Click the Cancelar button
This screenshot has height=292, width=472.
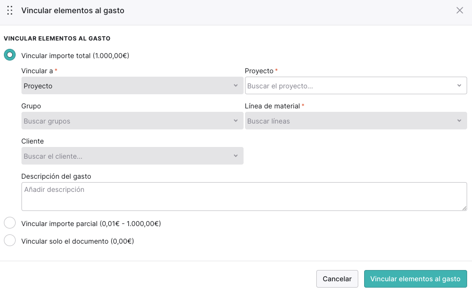click(337, 279)
